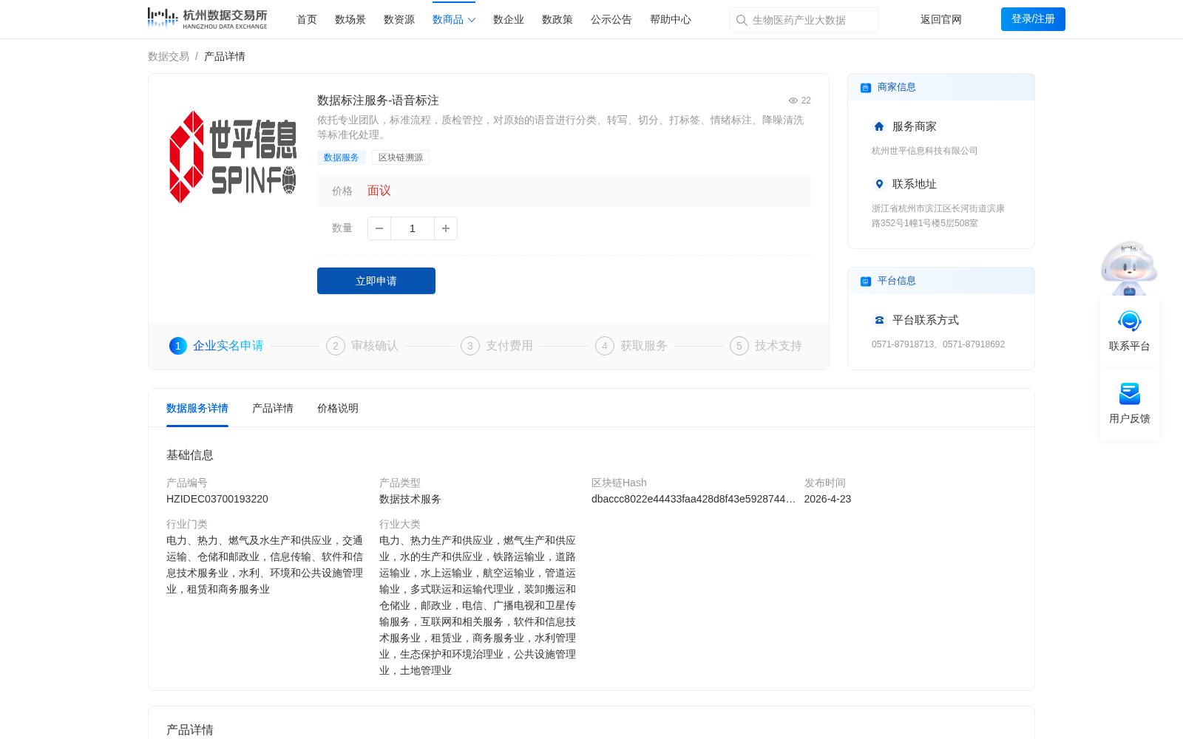Click search box 生物医药产业大数据
Image resolution: width=1183 pixels, height=739 pixels.
(x=804, y=20)
